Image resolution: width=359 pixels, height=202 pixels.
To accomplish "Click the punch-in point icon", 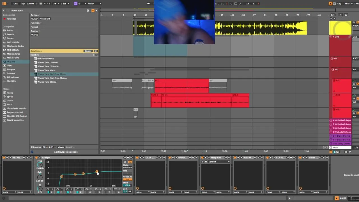I will tap(231, 3).
